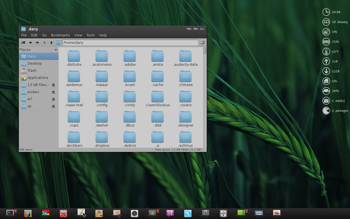The height and width of the screenshot is (219, 350).
Task: Click the terminal icon in the dock
Action: [10, 213]
